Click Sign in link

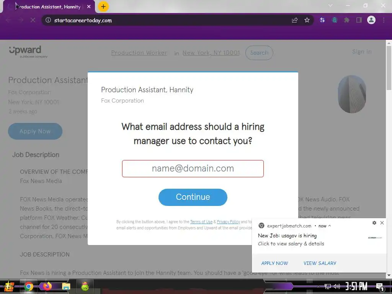362,52
